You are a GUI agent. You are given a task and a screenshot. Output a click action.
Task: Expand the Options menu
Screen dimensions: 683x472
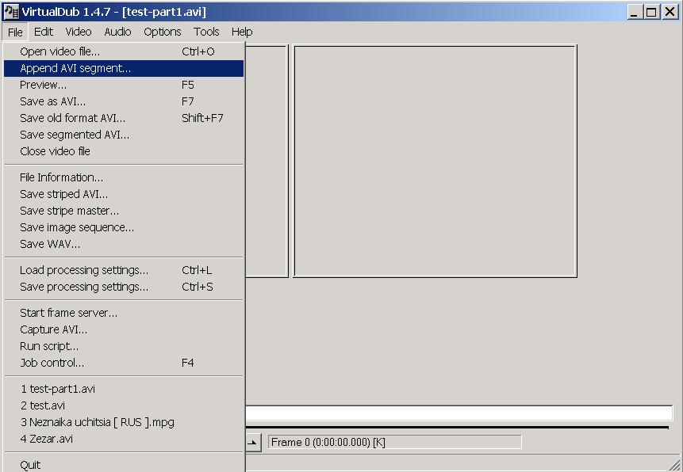click(x=162, y=32)
